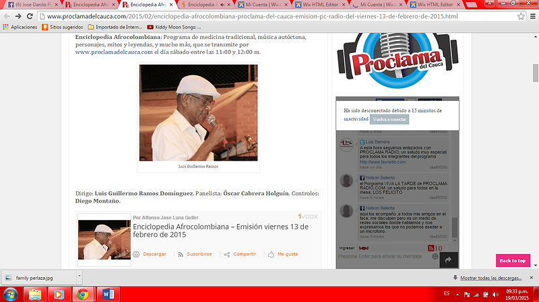Bookmark this page with the star icon
This screenshot has height=302, width=539.
[x=521, y=16]
